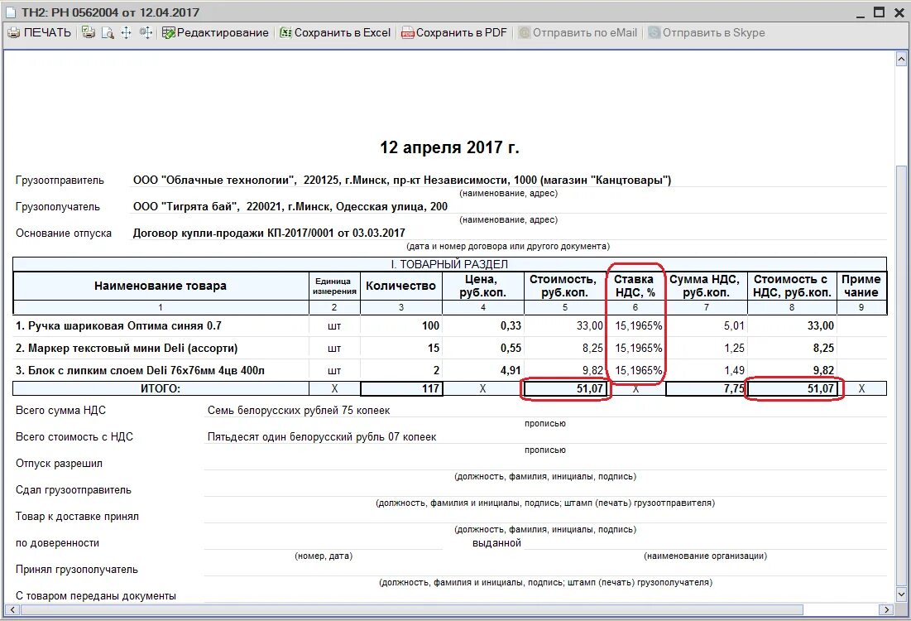Click Договор купли-продажи КП-2017/0001 text

click(269, 233)
